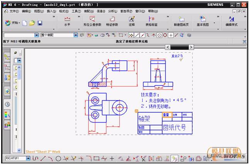This screenshot has width=249, height=165.
Task: Click the Horizontal dimension (水平) tool
Action: [67, 21]
